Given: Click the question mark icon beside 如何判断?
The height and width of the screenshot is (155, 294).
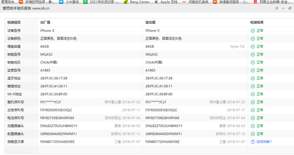Looking at the screenshot, I should tap(253, 142).
